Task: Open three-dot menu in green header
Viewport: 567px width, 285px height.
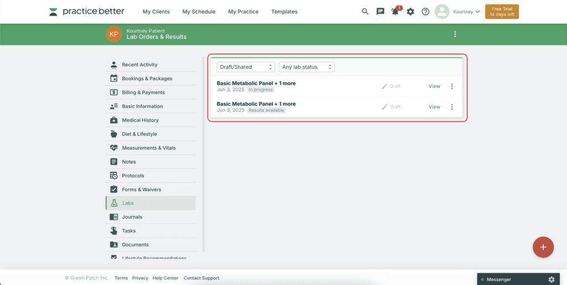Action: 455,34
